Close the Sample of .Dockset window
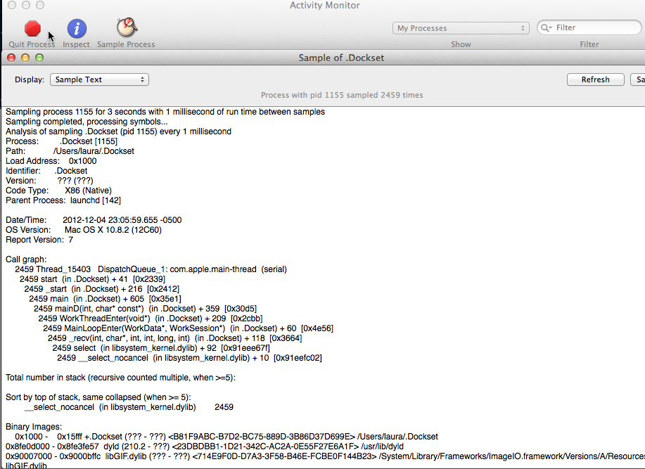 point(11,58)
